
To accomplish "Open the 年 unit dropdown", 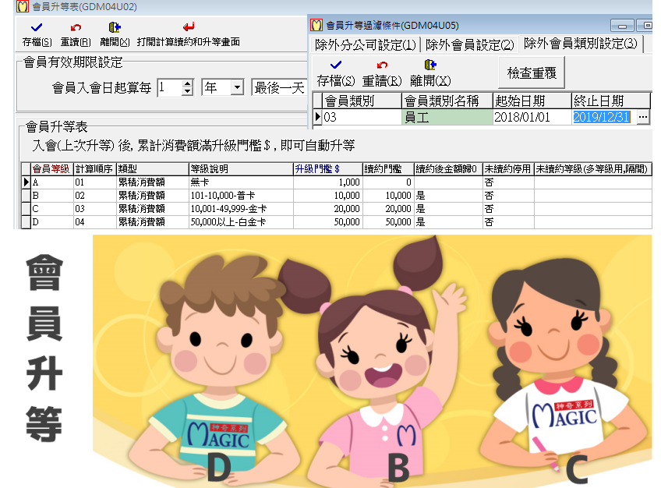I will coord(237,87).
